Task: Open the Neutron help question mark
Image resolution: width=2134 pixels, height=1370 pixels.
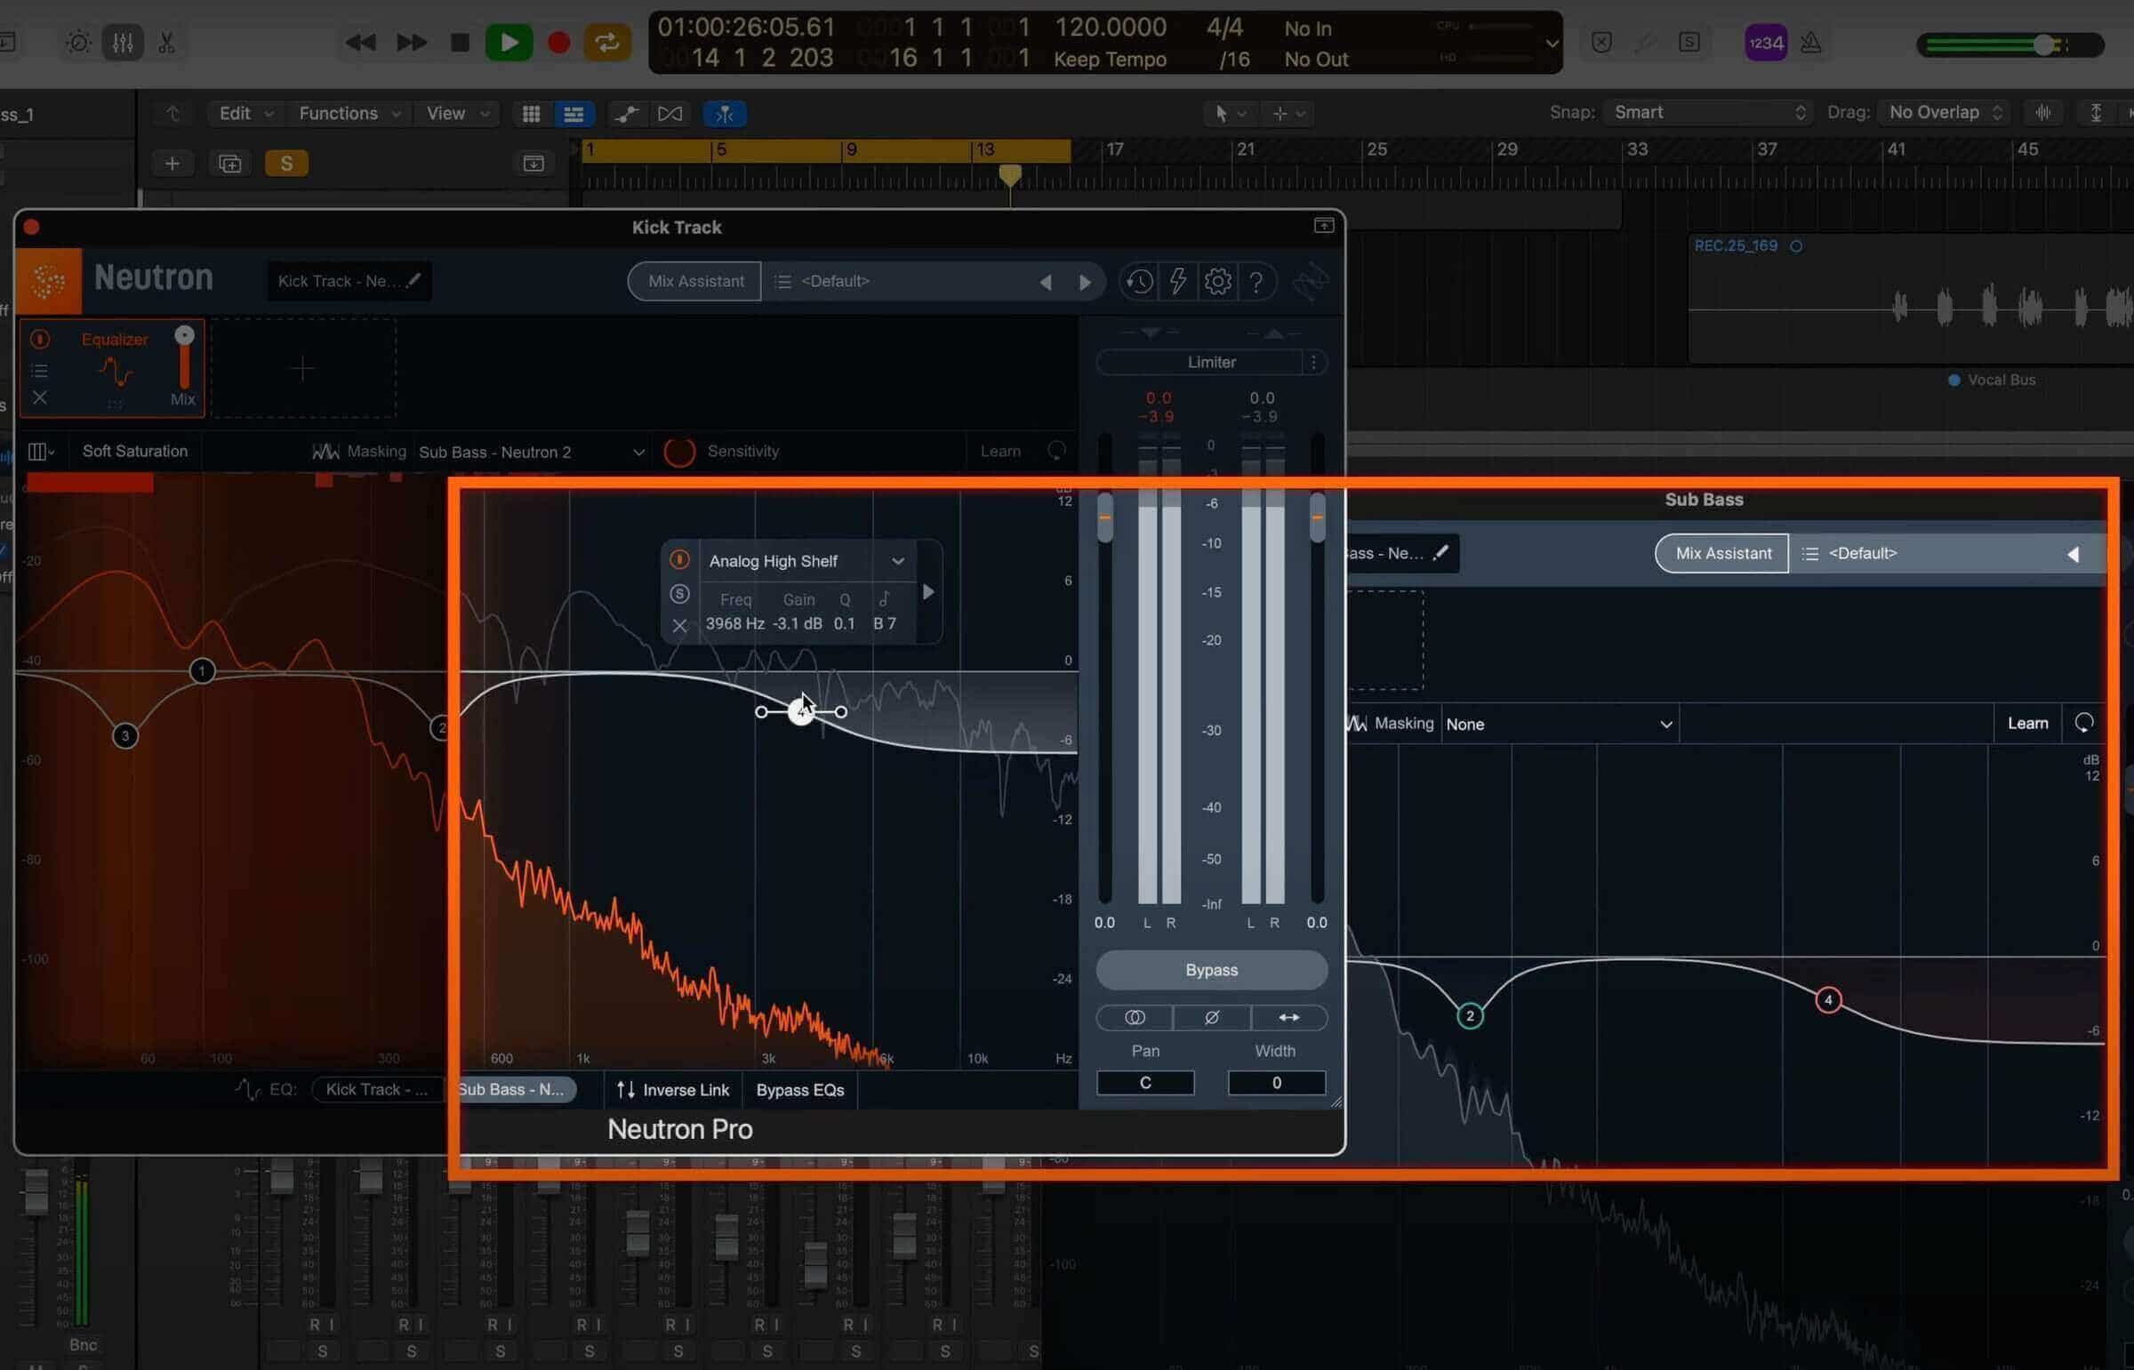Action: [x=1256, y=282]
